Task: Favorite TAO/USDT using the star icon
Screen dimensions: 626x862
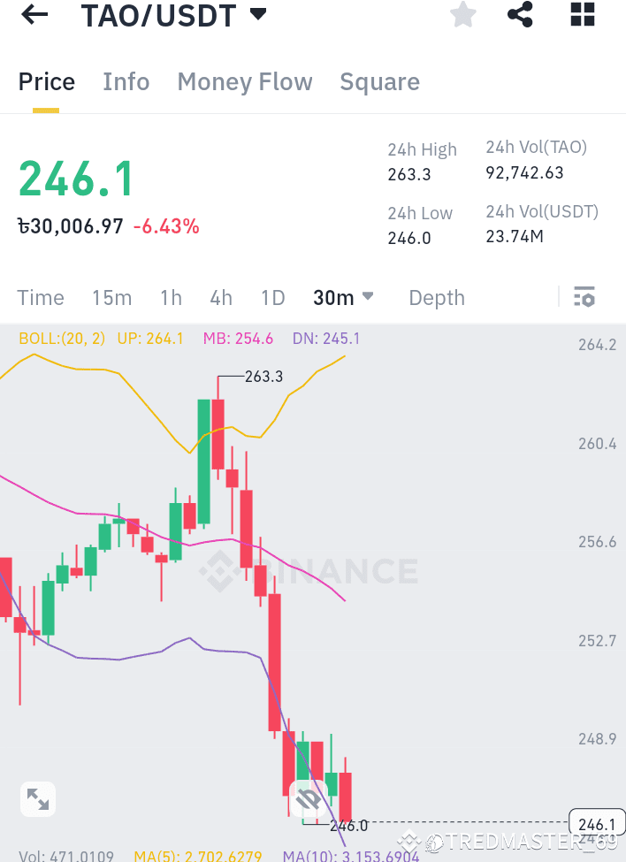Action: coord(462,14)
